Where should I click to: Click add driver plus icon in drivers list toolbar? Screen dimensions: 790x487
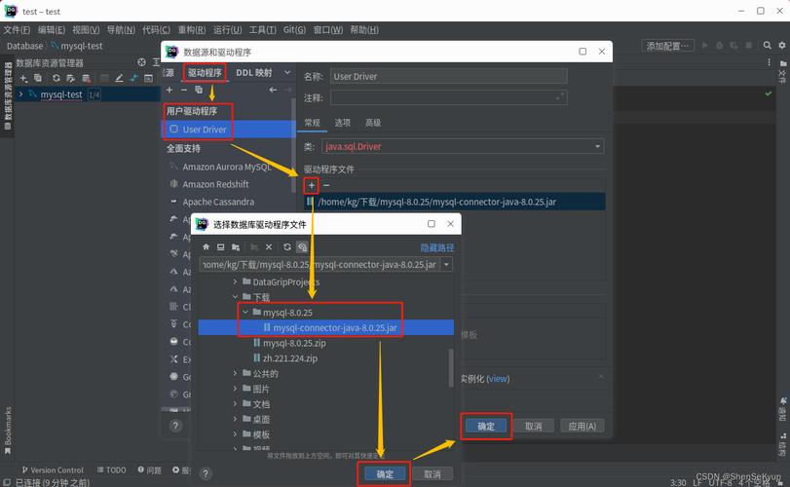(169, 90)
